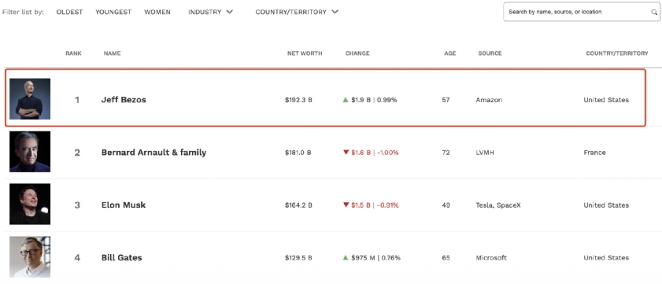This screenshot has height=284, width=662.
Task: Click the green up arrow for Bill Gates
Action: point(346,257)
